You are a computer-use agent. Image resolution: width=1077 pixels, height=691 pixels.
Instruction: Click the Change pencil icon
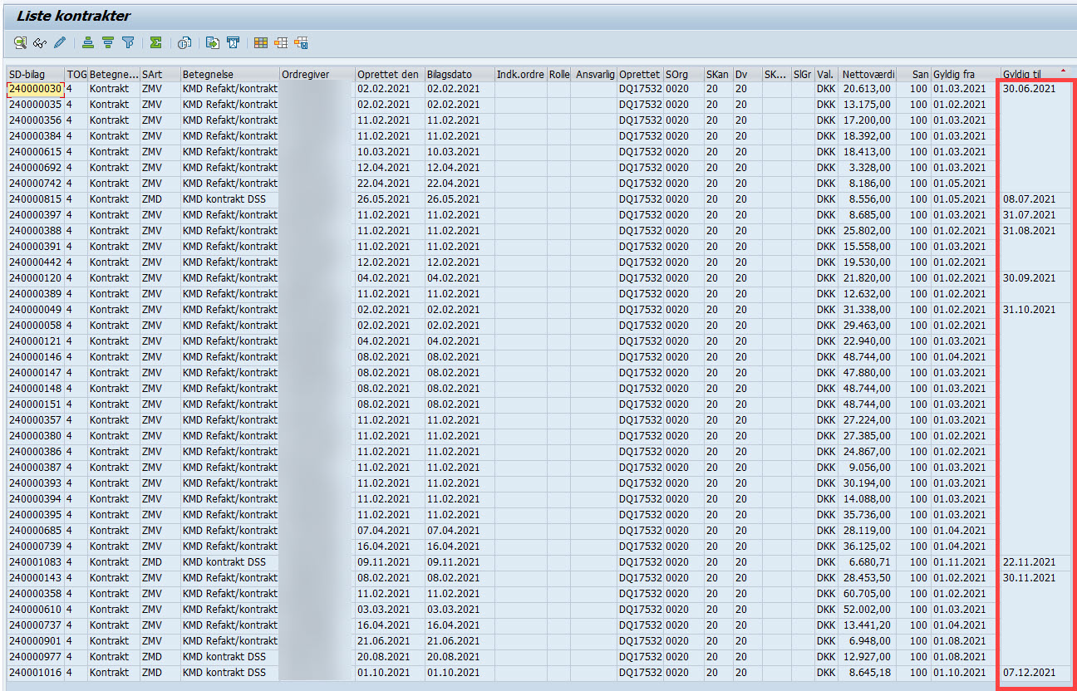pyautogui.click(x=60, y=42)
